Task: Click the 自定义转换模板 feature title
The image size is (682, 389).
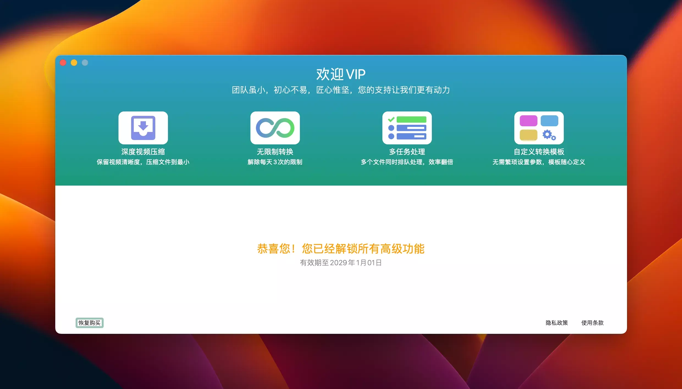Action: point(539,152)
